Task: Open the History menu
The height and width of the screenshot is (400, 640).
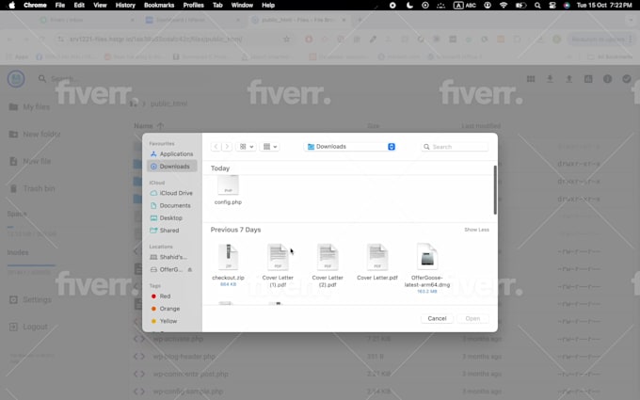Action: (125, 6)
